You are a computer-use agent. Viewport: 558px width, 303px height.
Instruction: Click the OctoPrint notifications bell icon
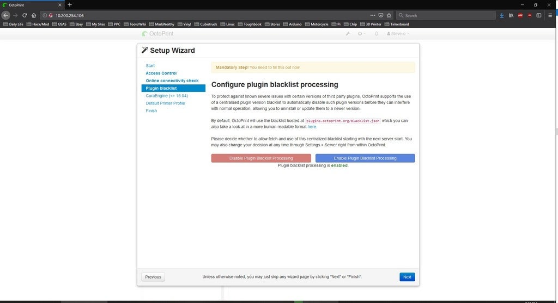[376, 33]
